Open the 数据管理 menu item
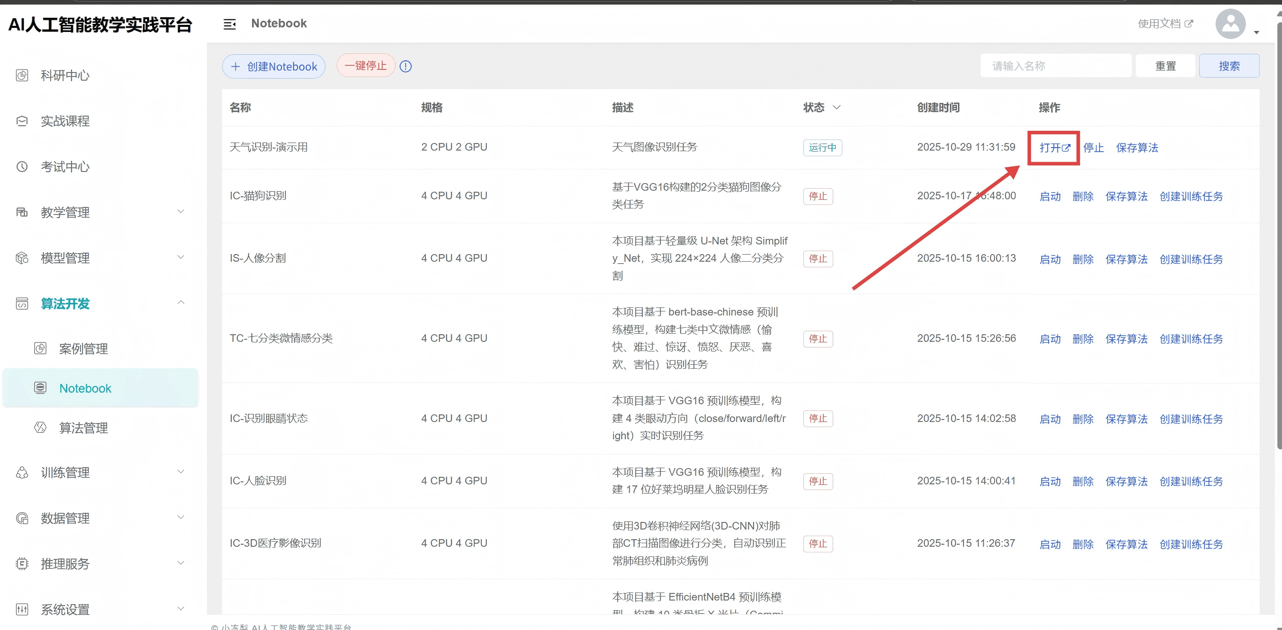The height and width of the screenshot is (630, 1282). (65, 518)
